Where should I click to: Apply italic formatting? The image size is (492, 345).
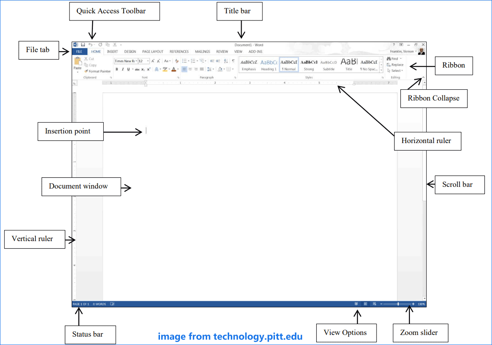(x=122, y=68)
